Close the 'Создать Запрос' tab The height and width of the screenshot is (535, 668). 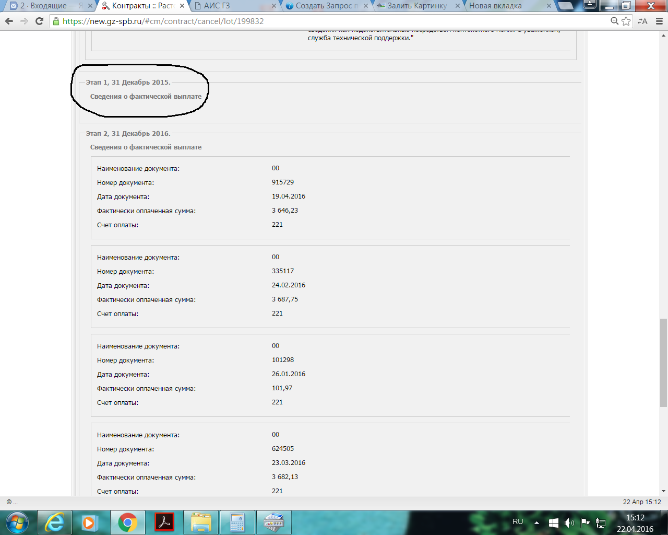click(365, 6)
